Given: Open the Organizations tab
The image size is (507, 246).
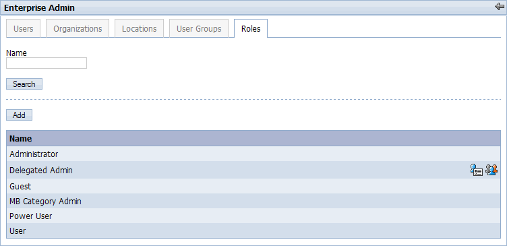Looking at the screenshot, I should [x=78, y=28].
